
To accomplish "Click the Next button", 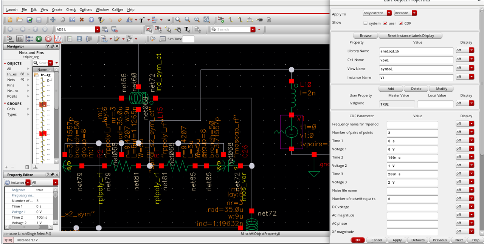I will click(x=459, y=240).
